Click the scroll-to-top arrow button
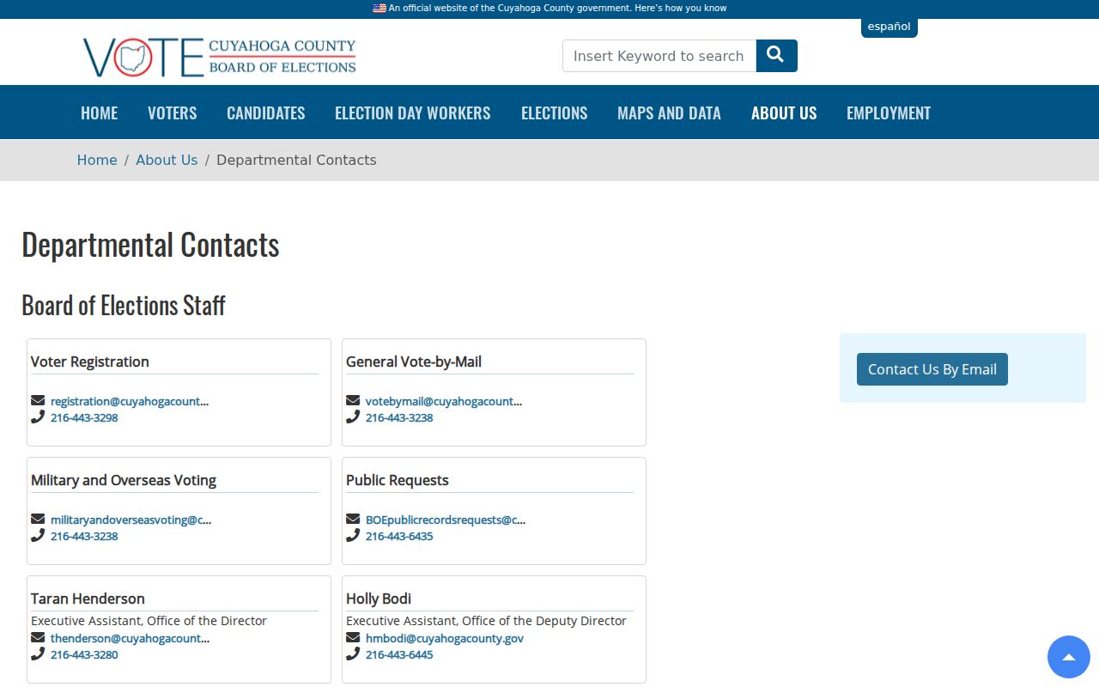The width and height of the screenshot is (1099, 687). coord(1069,657)
